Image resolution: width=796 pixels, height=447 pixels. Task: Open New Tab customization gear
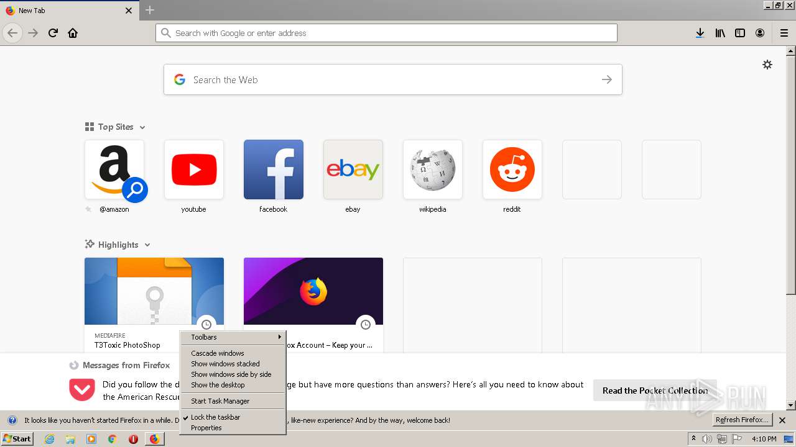coord(767,65)
